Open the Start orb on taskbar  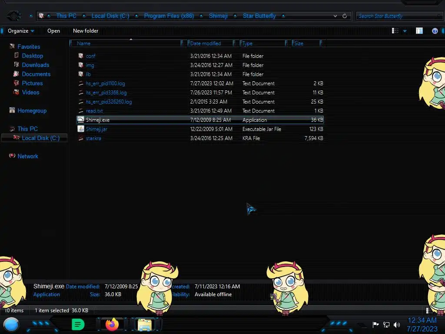click(x=11, y=324)
